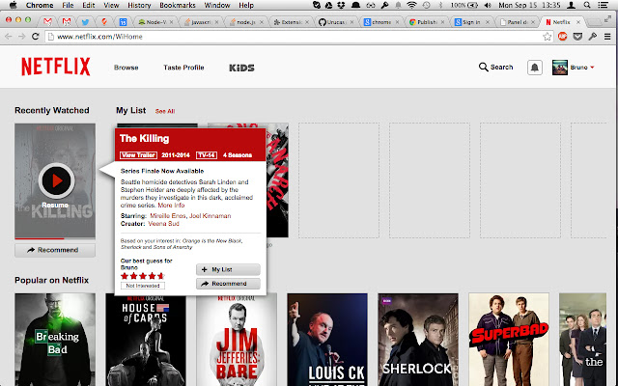Open House of Cards poster
Viewport: 618px width, 386px height.
pyautogui.click(x=146, y=340)
